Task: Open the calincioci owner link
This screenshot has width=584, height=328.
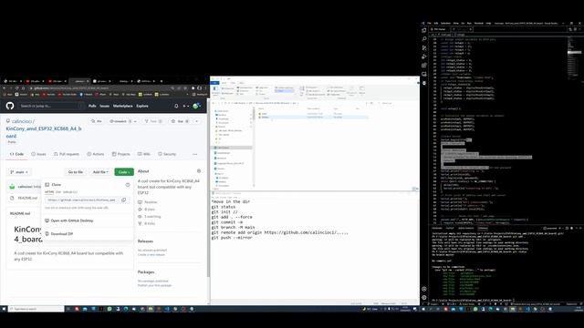Action: click(x=22, y=121)
